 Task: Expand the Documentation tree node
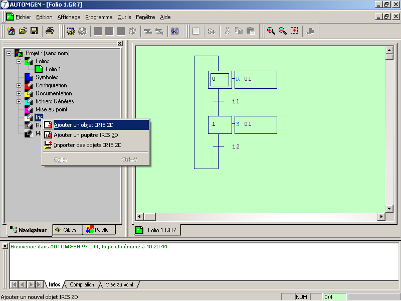click(x=19, y=93)
